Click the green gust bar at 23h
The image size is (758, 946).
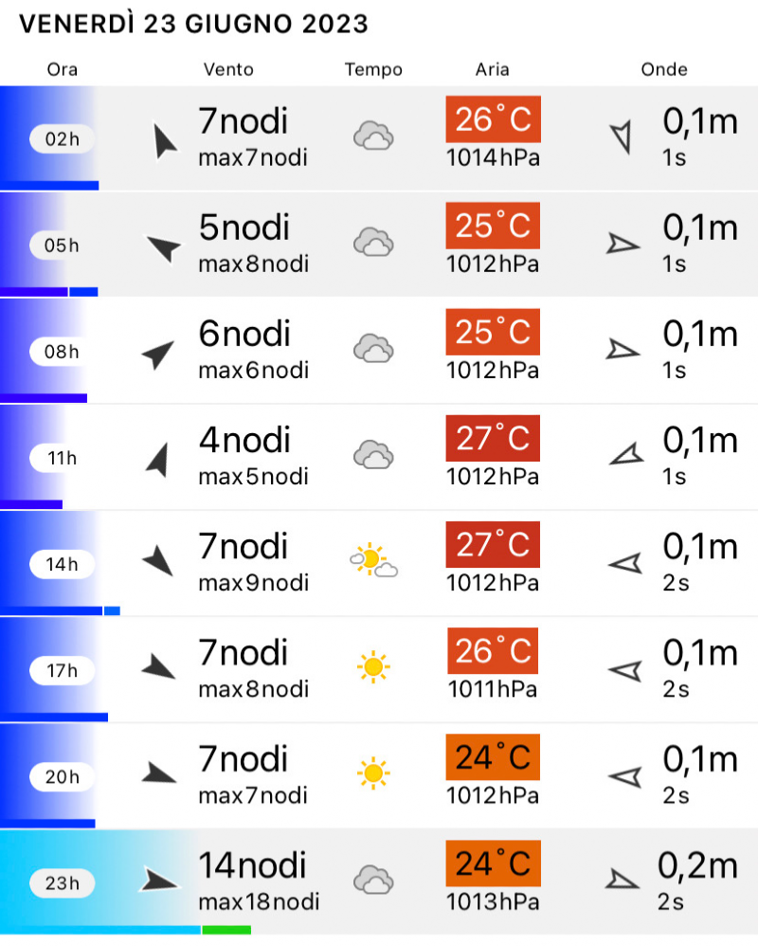(x=226, y=930)
